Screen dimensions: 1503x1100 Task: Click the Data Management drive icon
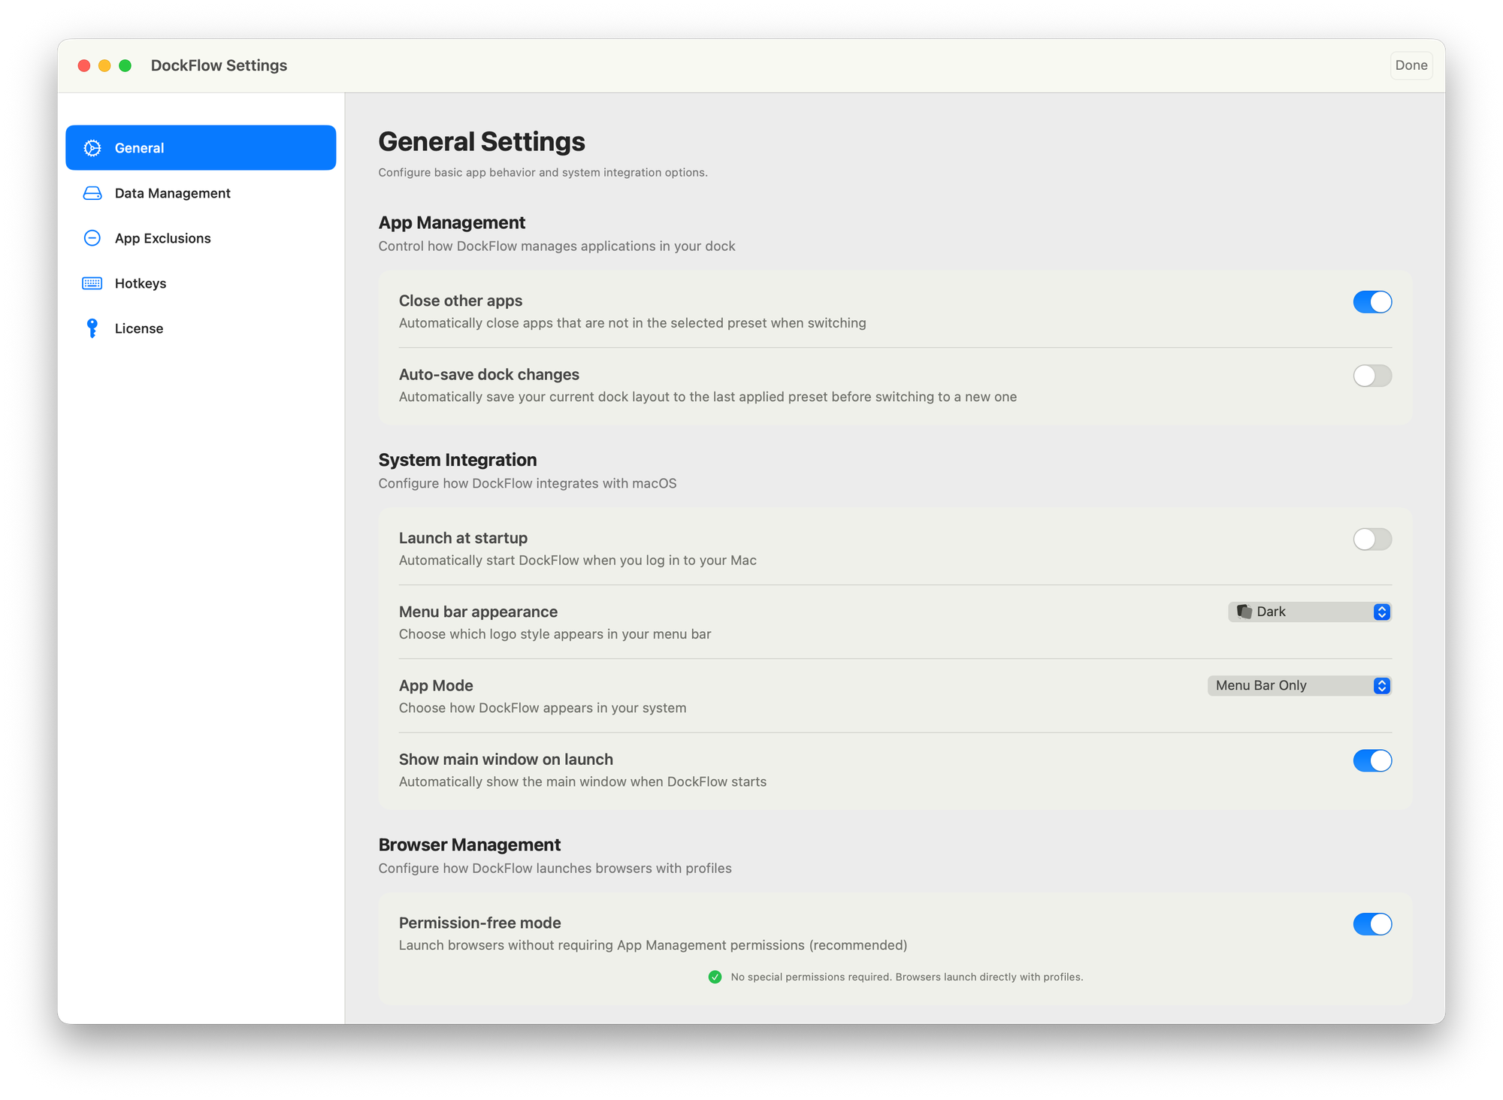point(92,193)
